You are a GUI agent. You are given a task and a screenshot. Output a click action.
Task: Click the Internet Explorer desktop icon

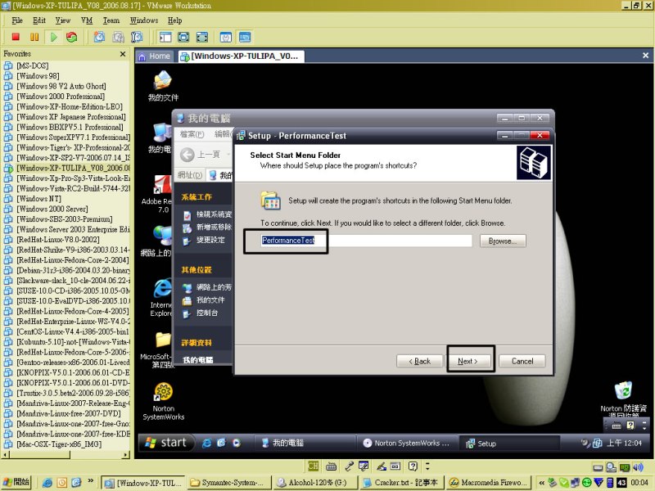(161, 298)
